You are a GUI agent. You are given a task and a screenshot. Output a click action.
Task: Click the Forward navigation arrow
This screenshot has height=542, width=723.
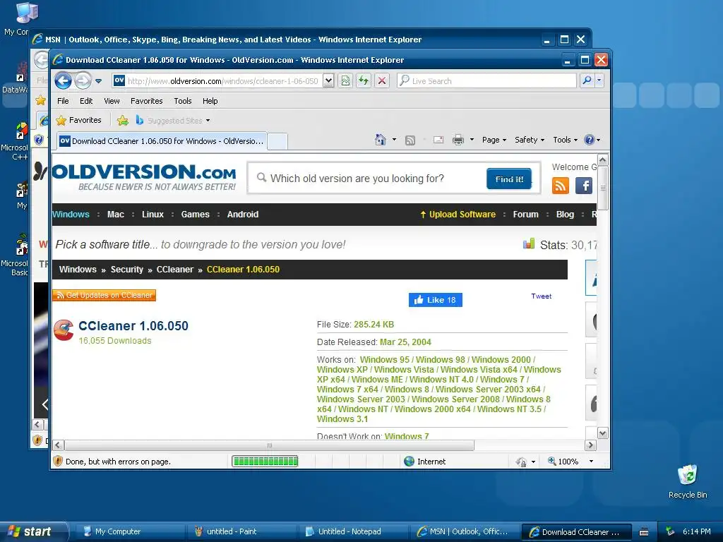(x=83, y=81)
